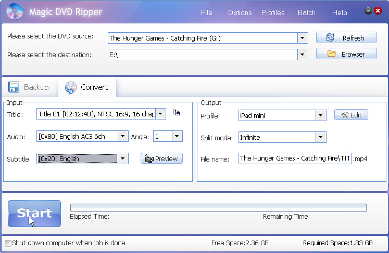Click the destination path E:\ field
This screenshot has width=389, height=253.
click(x=203, y=55)
